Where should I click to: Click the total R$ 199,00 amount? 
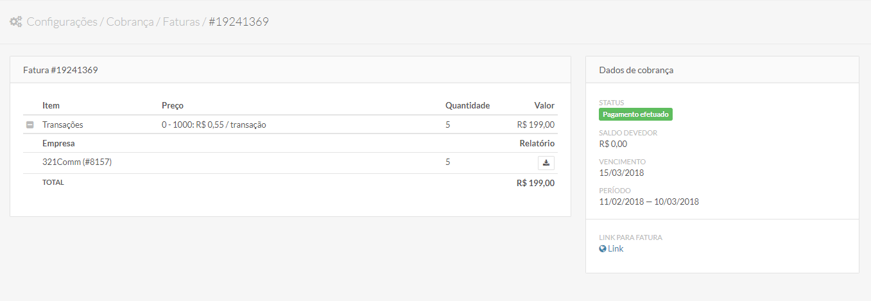[535, 183]
